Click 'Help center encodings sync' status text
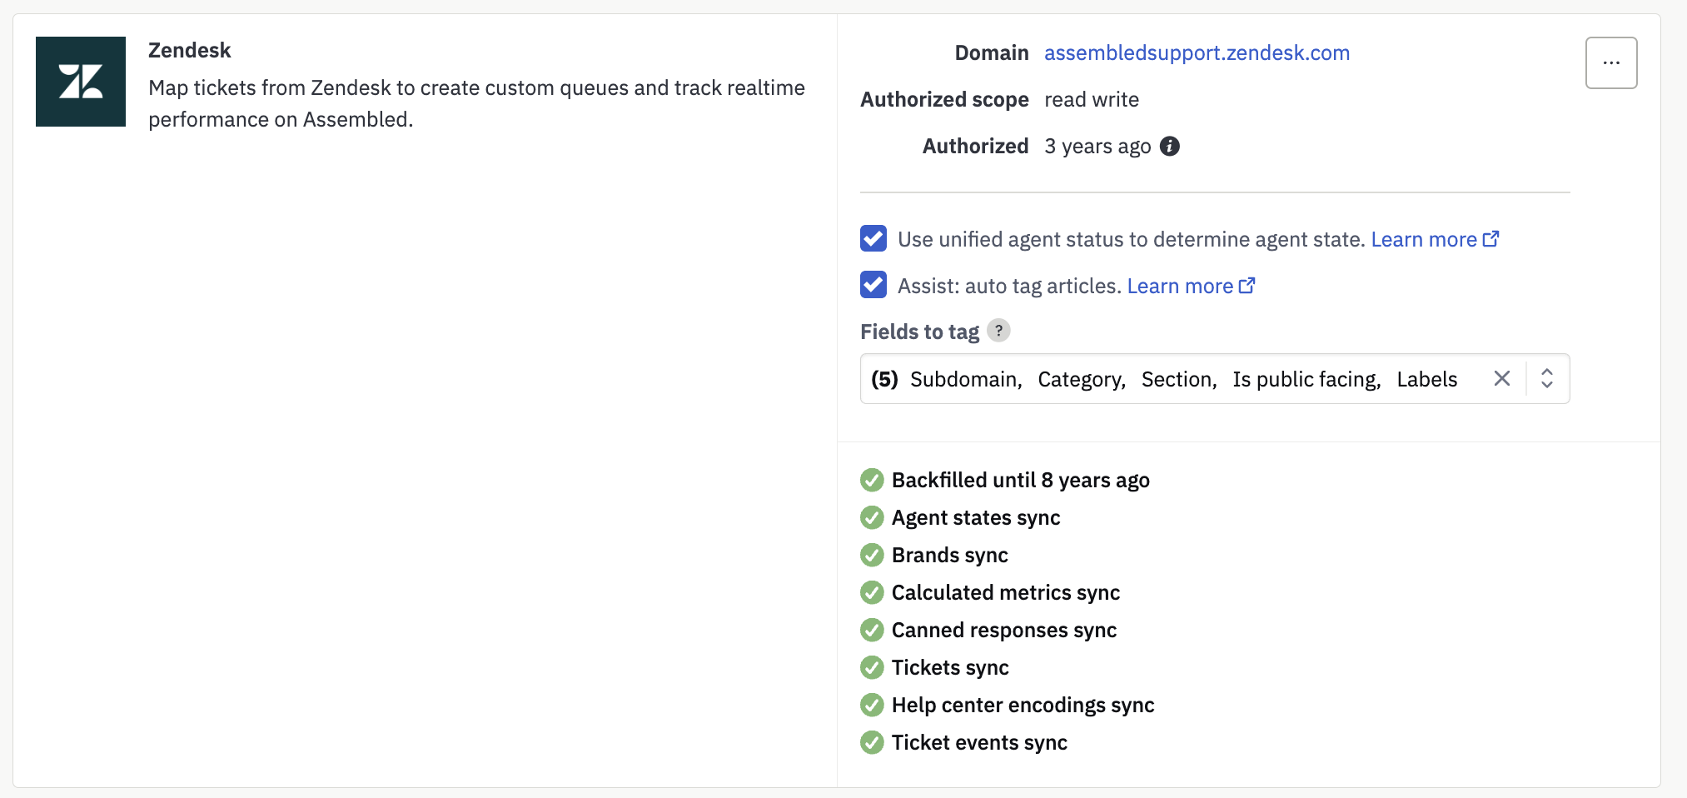This screenshot has width=1687, height=798. coord(1023,705)
